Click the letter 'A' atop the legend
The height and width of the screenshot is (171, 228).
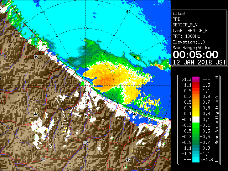coord(217,77)
